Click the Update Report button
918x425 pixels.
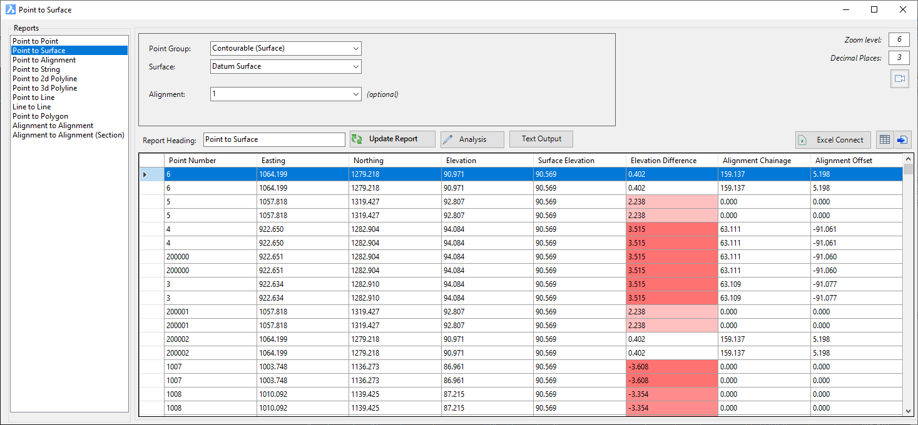(392, 139)
